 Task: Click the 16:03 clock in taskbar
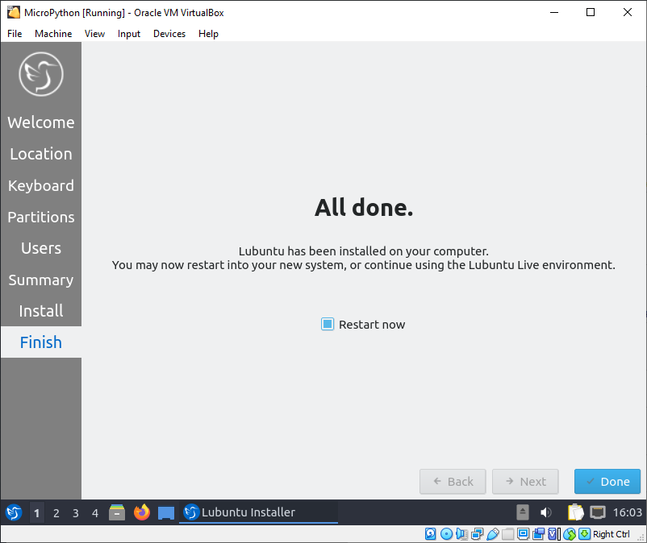(627, 512)
